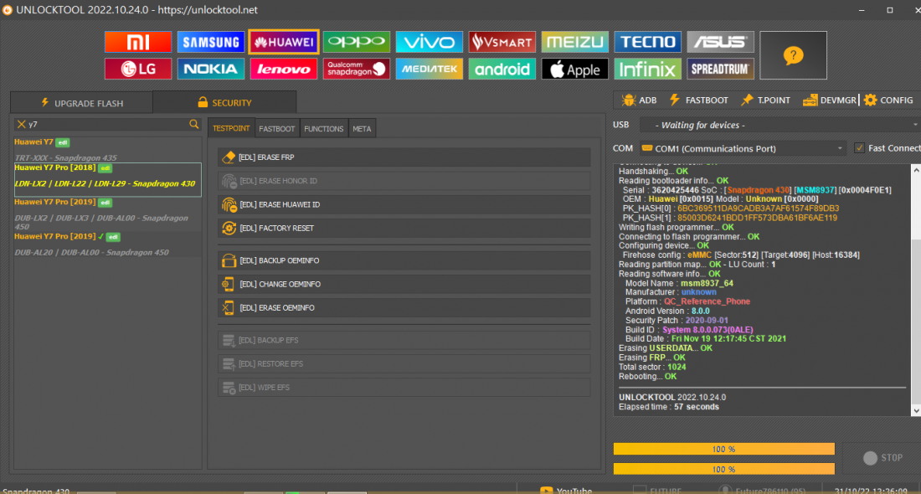Select the ASUS brand icon
The height and width of the screenshot is (494, 921).
[x=721, y=42]
